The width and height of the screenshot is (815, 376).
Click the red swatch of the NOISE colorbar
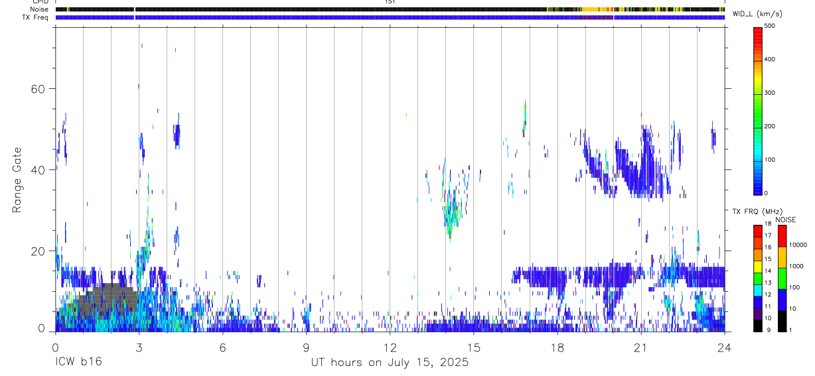(782, 236)
